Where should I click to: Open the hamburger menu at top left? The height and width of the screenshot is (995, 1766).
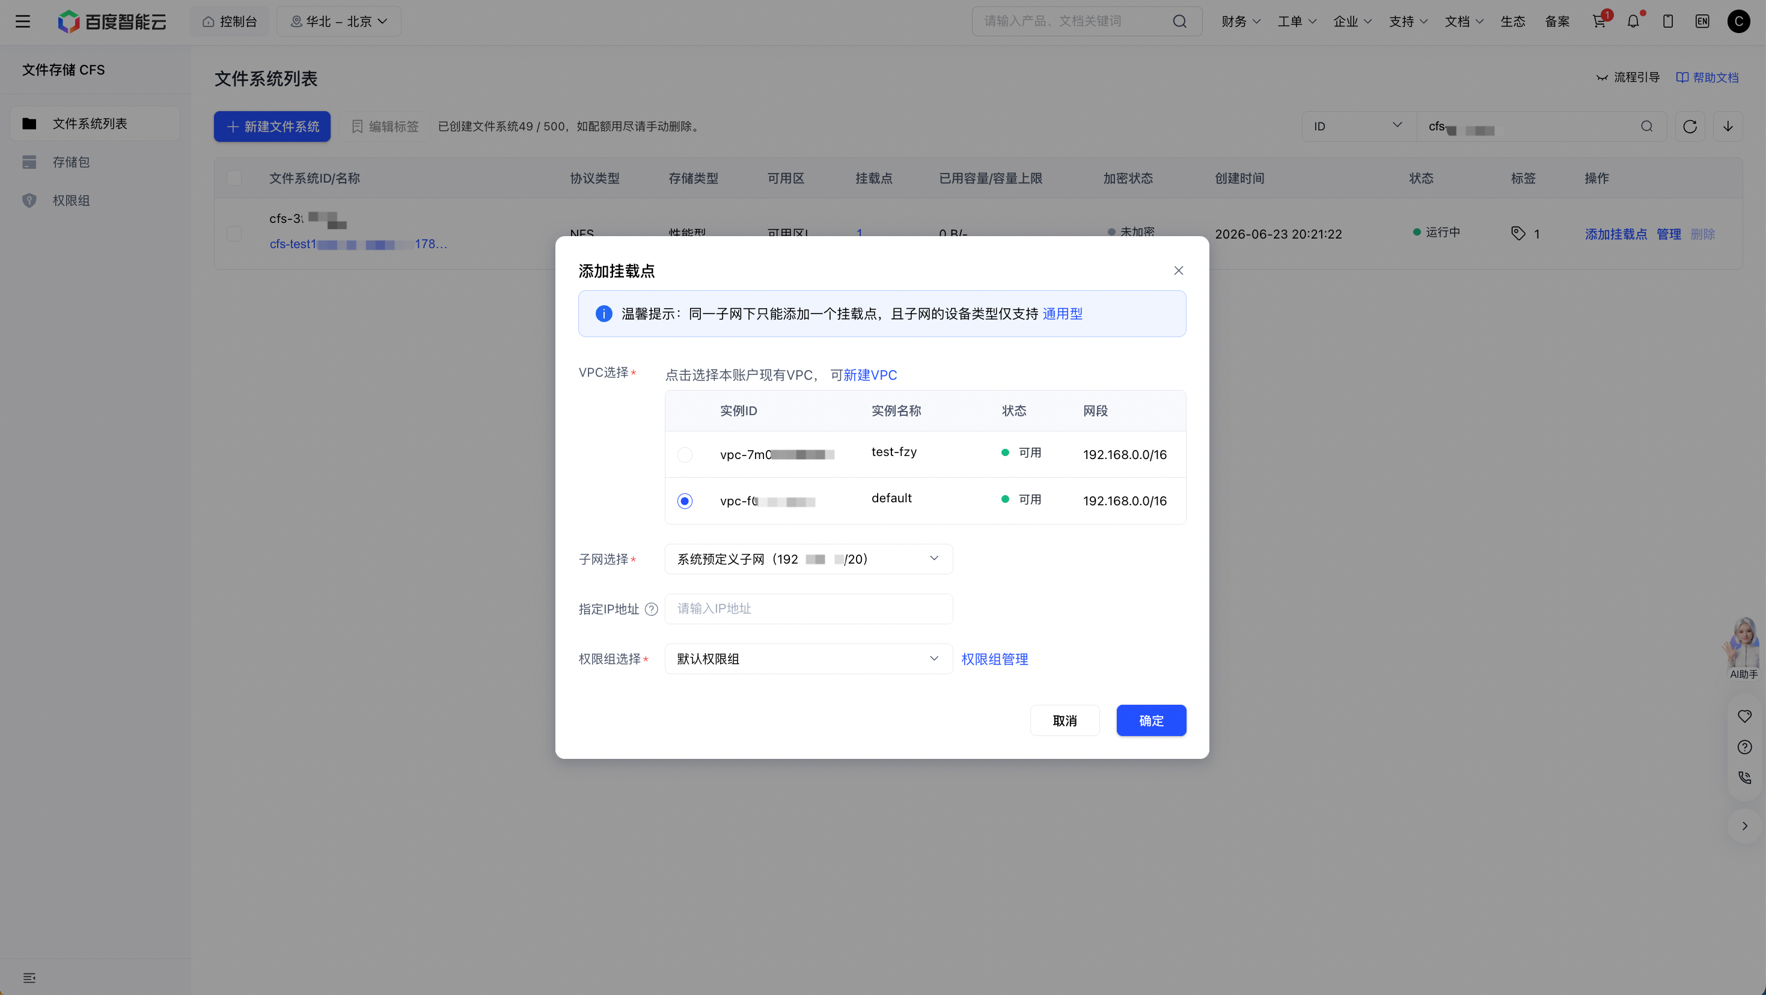point(23,21)
